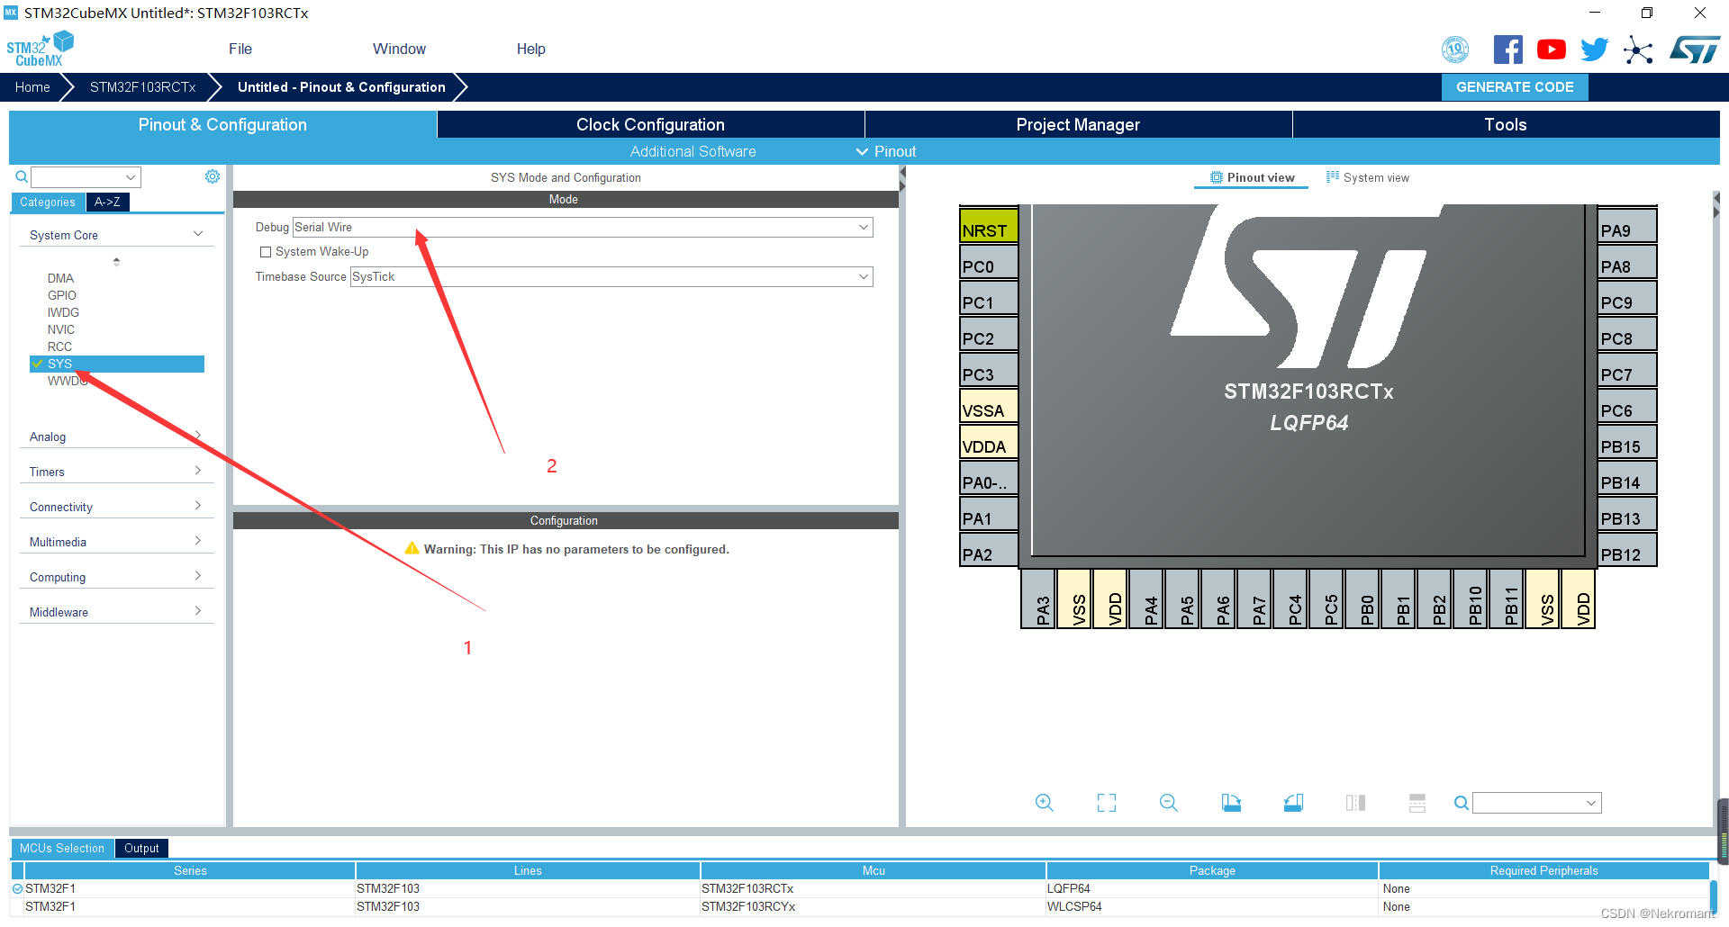Enable the System Wake-Up checkbox
This screenshot has width=1729, height=927.
[266, 252]
